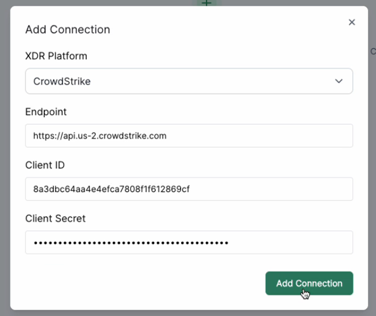Select the Client Secret password field
The width and height of the screenshot is (376, 316).
189,243
